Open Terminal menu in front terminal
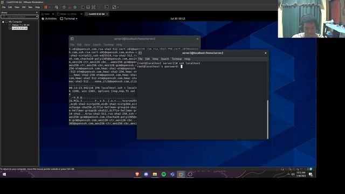Viewport: 345px width, 194px height. [177, 59]
